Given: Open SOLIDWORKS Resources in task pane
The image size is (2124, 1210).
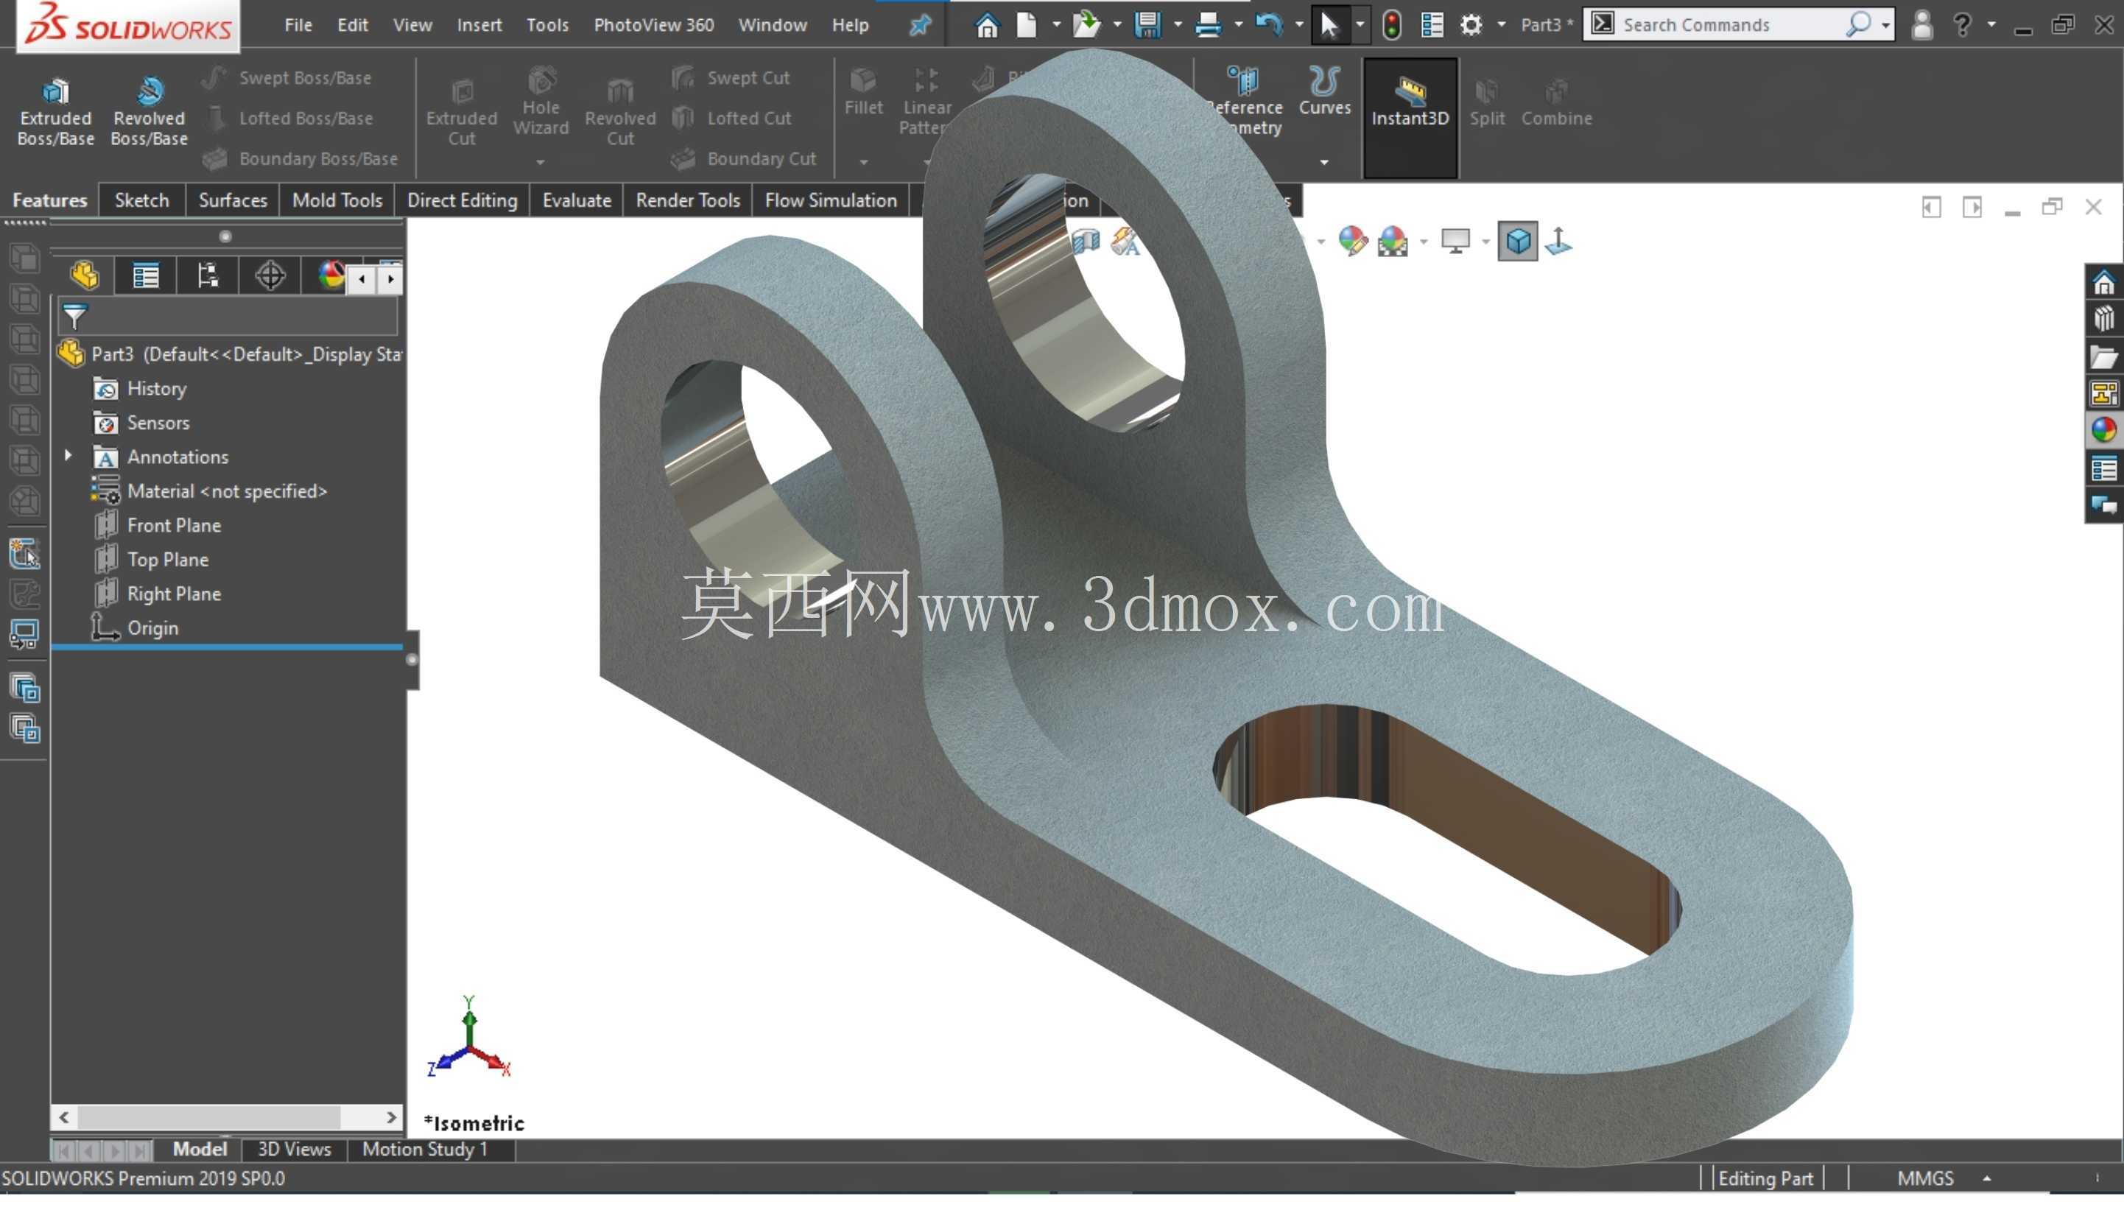Looking at the screenshot, I should 2103,284.
